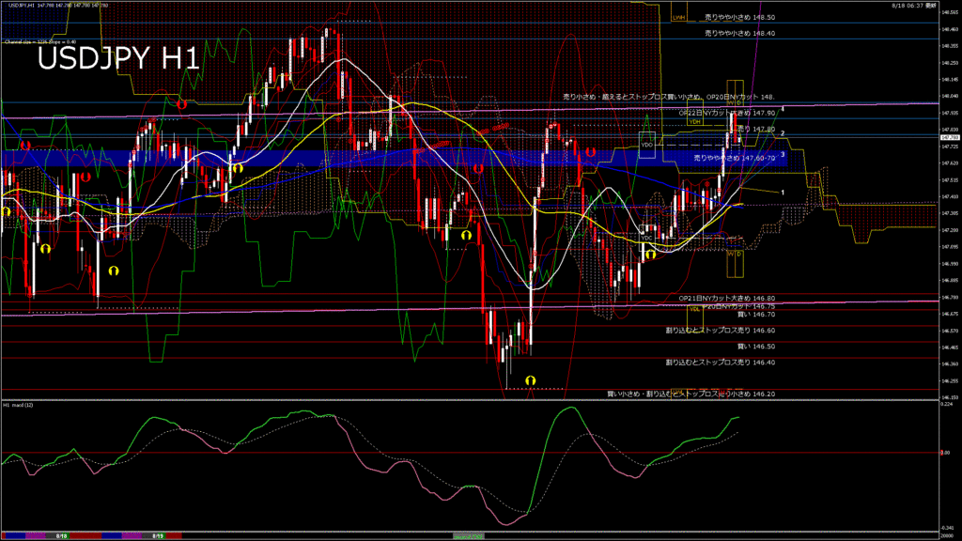Click the YDC box marker
The image size is (962, 541).
(x=646, y=238)
